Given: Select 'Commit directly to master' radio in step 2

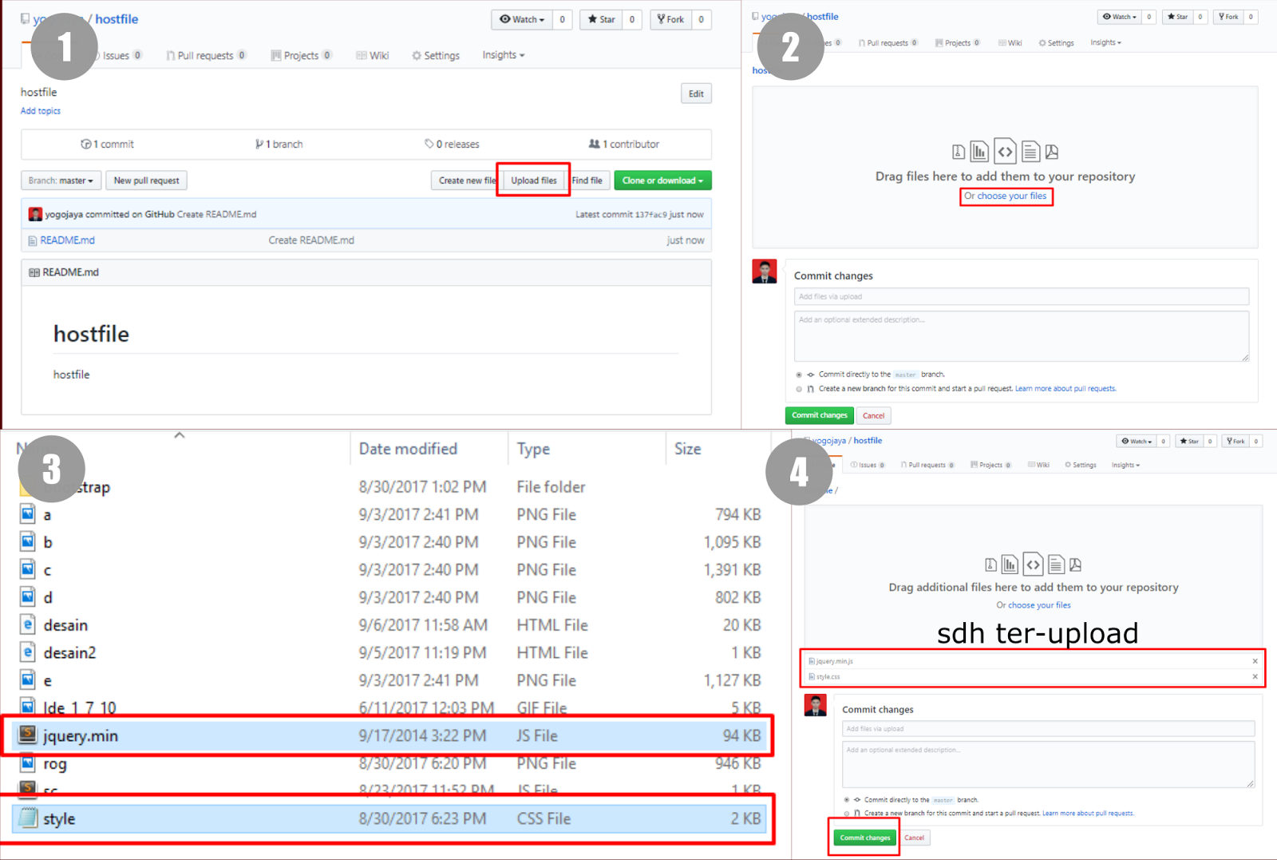Looking at the screenshot, I should (x=799, y=375).
